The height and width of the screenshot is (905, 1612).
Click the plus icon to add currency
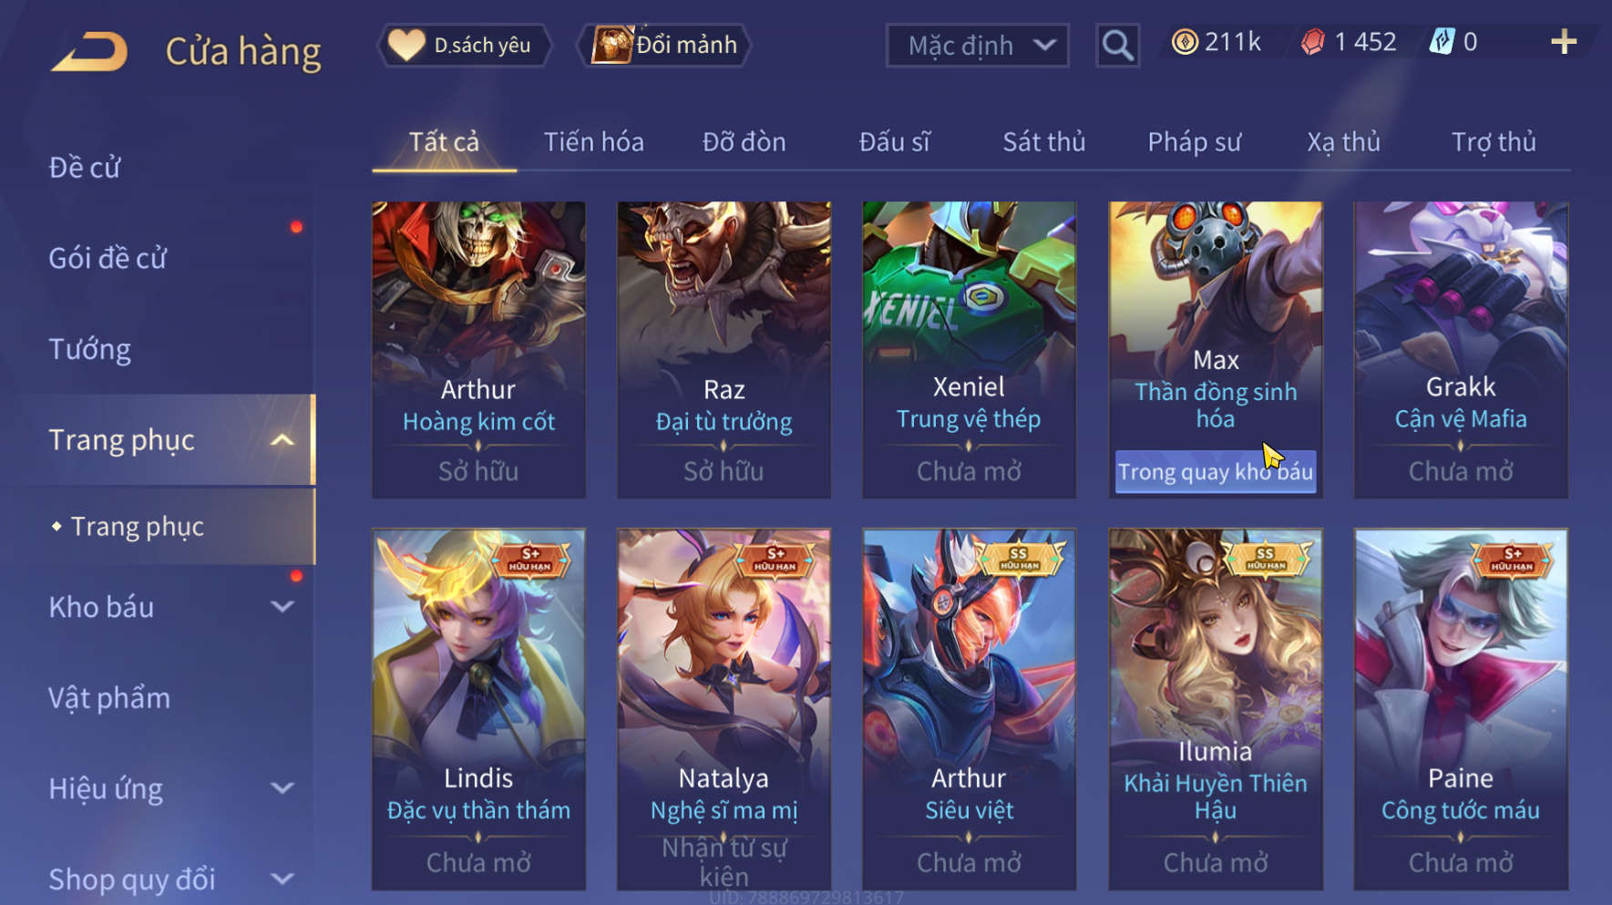coord(1564,42)
